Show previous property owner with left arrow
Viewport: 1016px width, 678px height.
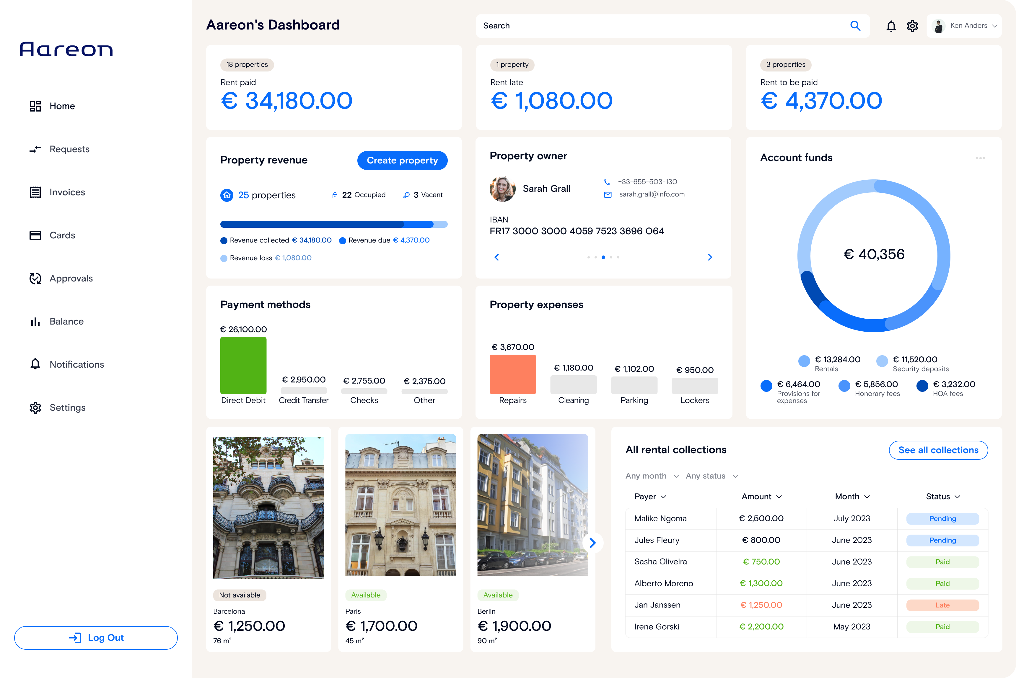coord(496,257)
